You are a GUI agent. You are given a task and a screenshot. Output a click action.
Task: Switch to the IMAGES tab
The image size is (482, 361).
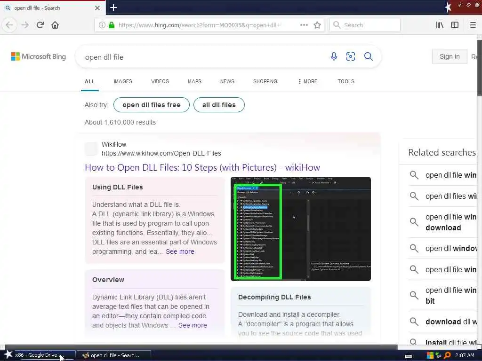click(123, 81)
